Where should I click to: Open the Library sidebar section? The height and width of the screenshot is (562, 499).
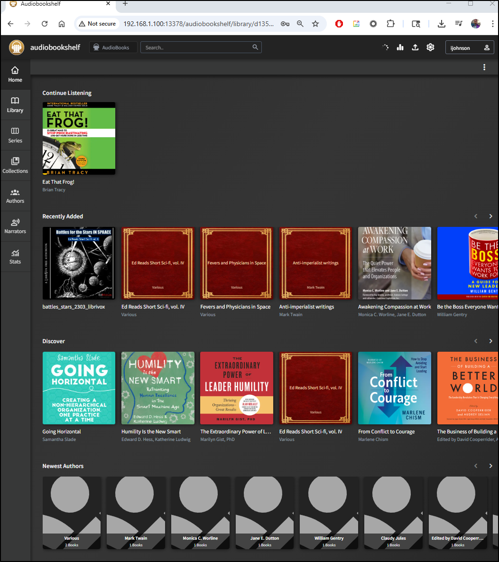(x=15, y=105)
